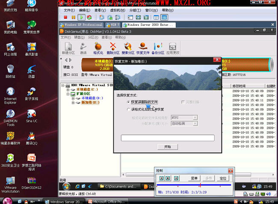This screenshot has height=204, width=278.
Task: Click the playback timeline position marker
Action: pos(200,185)
